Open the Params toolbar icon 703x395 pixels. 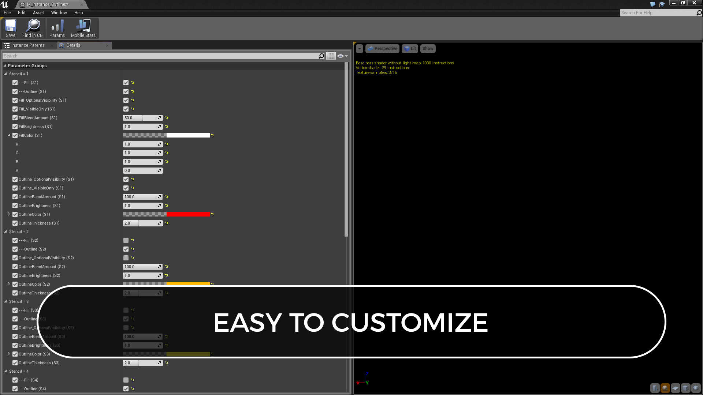(x=57, y=29)
